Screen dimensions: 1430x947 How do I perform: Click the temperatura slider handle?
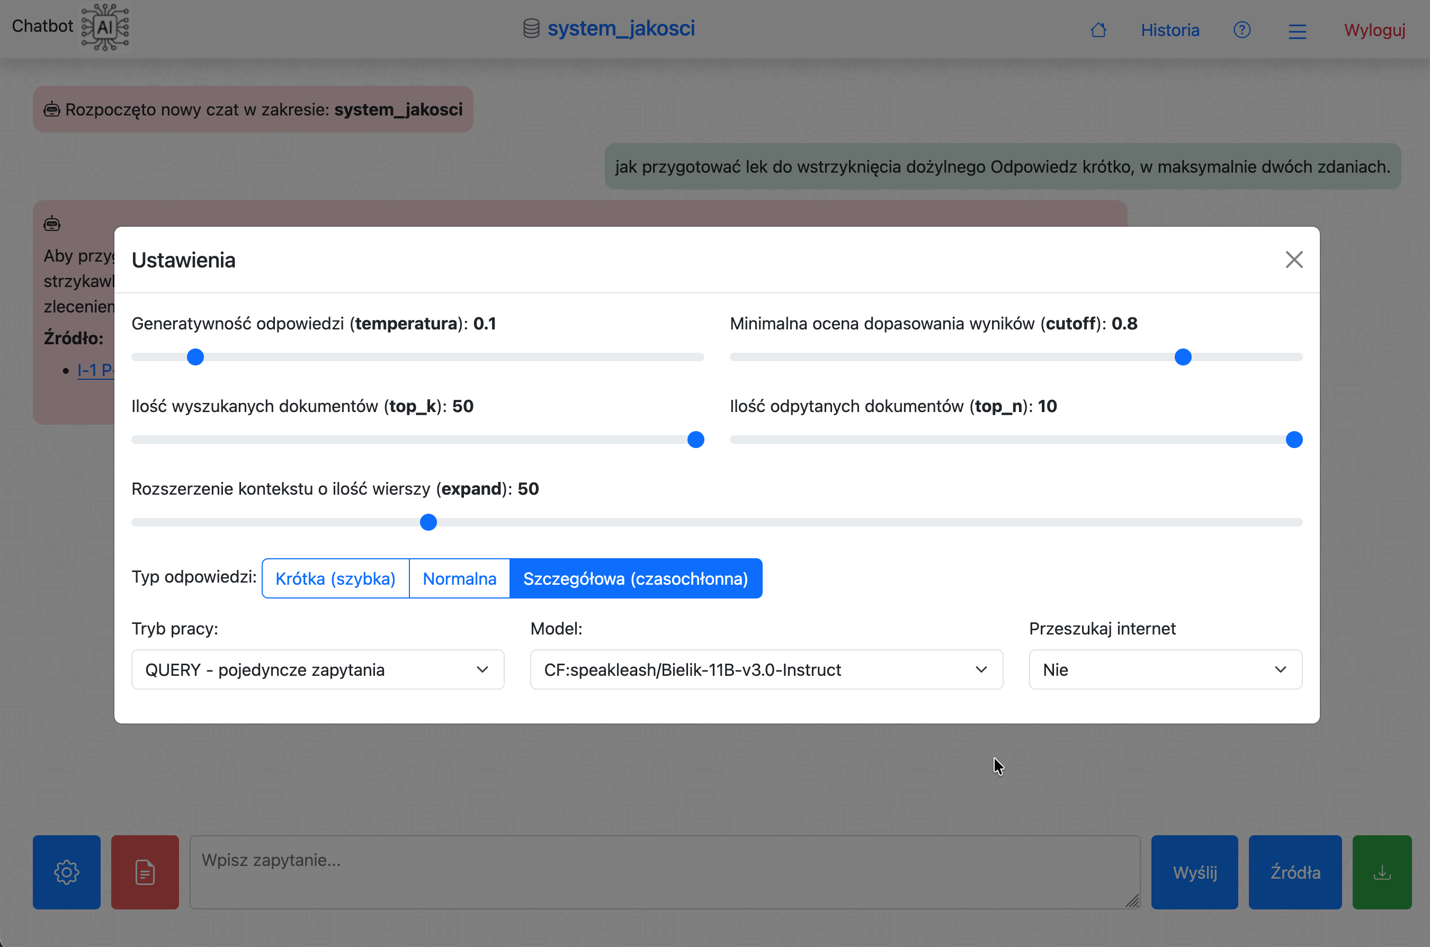195,357
